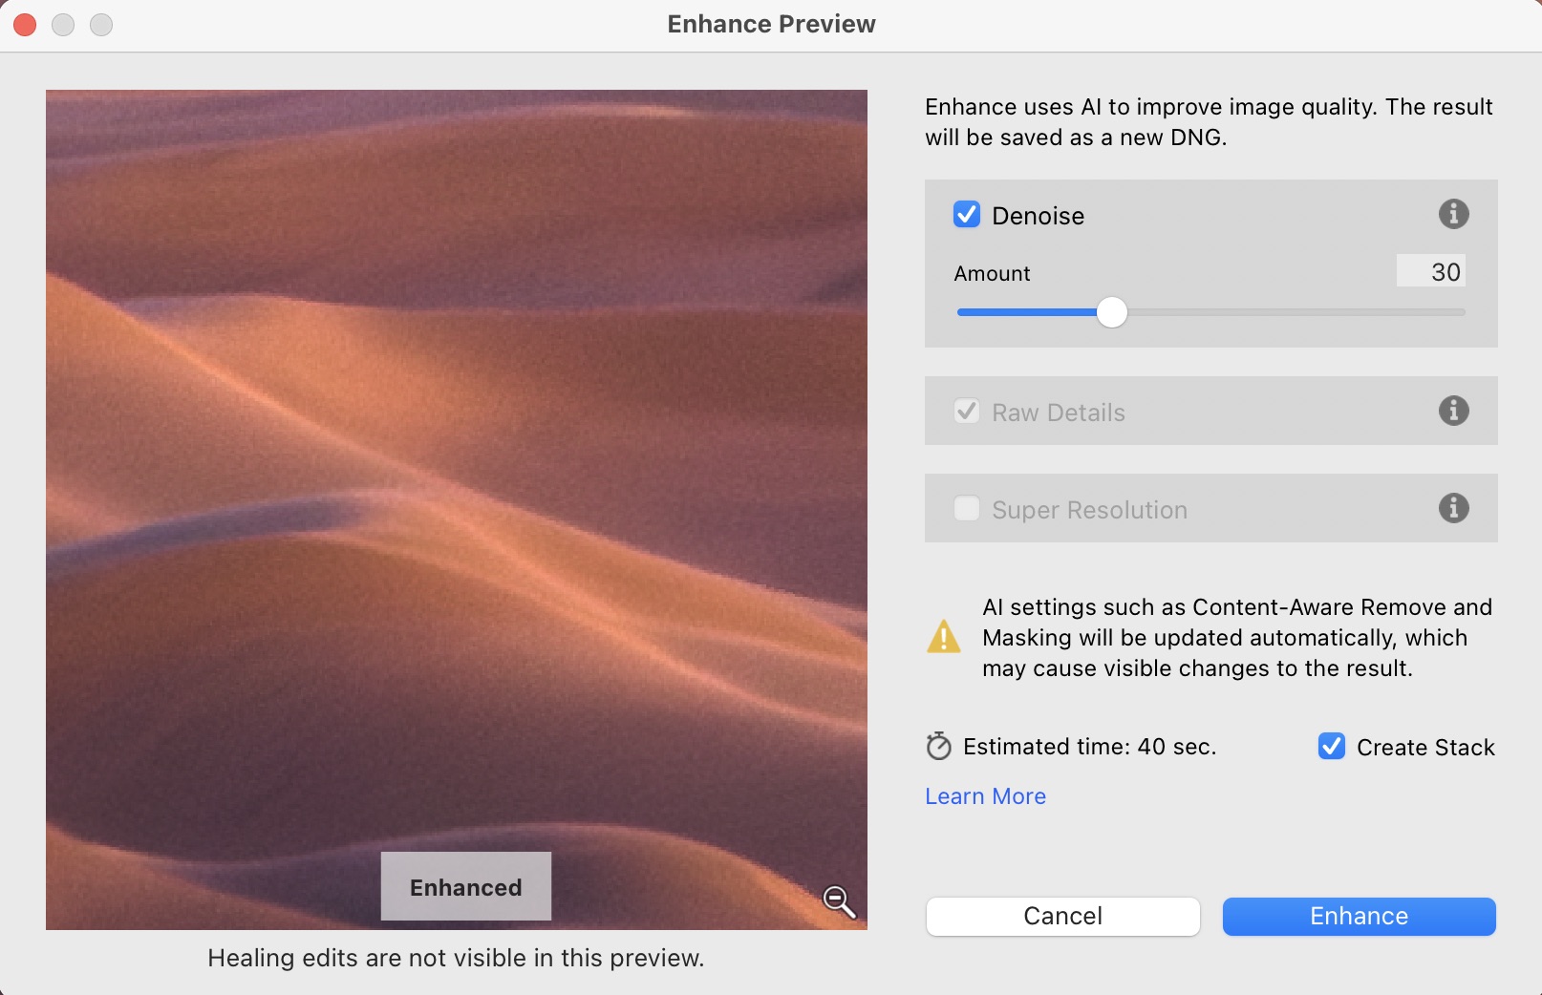Open the Raw Details info icon
The height and width of the screenshot is (995, 1542).
click(1453, 411)
